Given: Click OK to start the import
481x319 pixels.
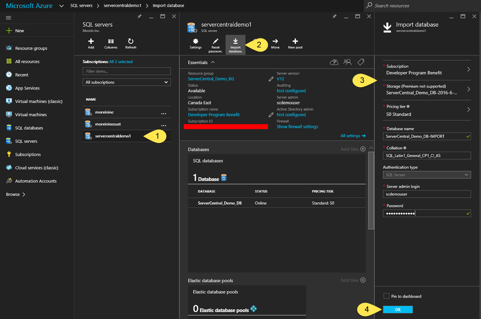Looking at the screenshot, I should tap(398, 309).
